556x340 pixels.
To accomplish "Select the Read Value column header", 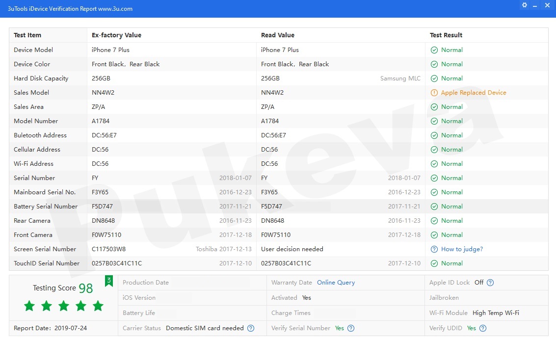I will pos(278,35).
